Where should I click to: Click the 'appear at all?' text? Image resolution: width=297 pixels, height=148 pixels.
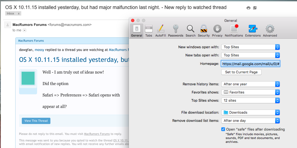click(x=54, y=107)
